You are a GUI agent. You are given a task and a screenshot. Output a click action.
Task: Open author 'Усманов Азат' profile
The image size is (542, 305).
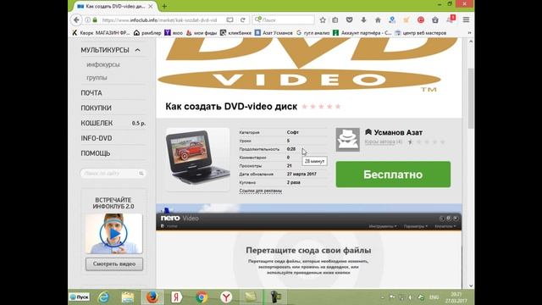click(x=398, y=132)
